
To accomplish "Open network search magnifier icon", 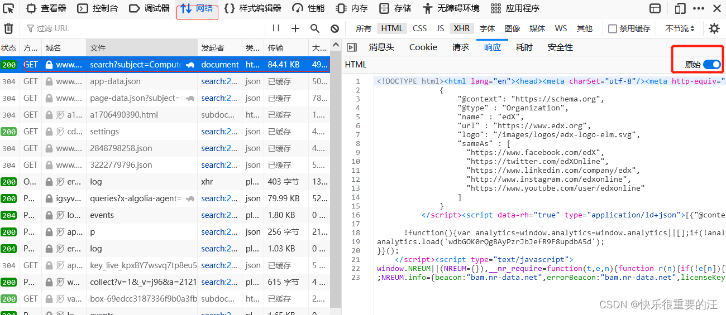I will coord(315,28).
